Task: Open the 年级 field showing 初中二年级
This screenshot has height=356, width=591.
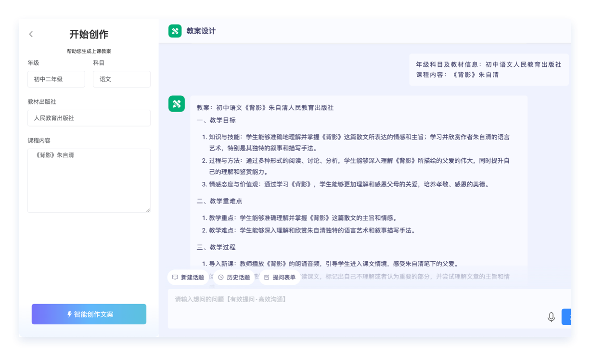Action: pos(56,79)
